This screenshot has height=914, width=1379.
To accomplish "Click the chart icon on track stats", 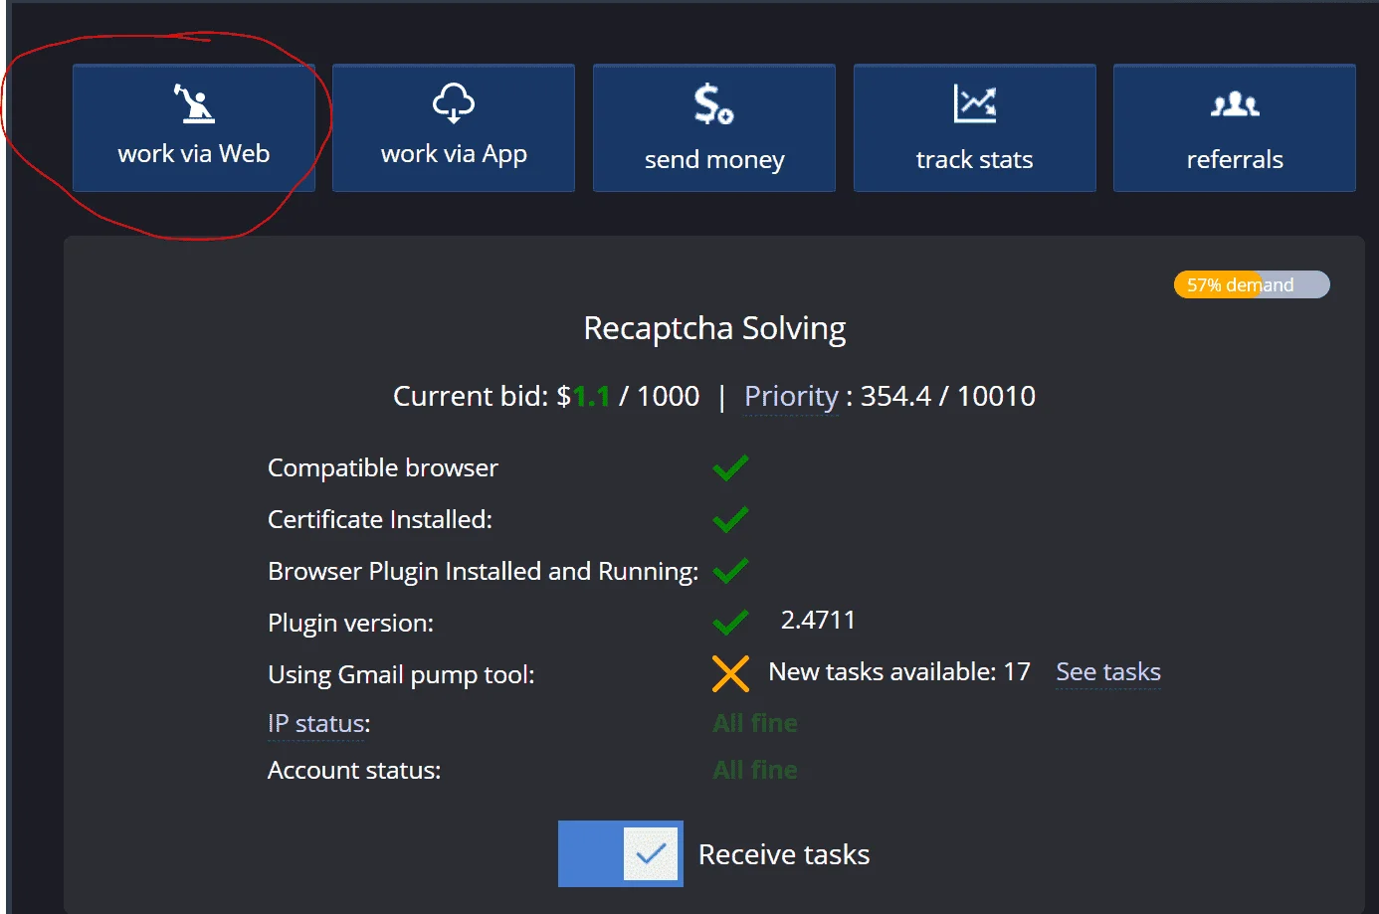I will pos(975,103).
